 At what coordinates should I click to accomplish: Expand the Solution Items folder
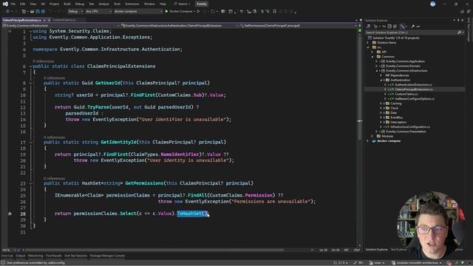pyautogui.click(x=368, y=43)
